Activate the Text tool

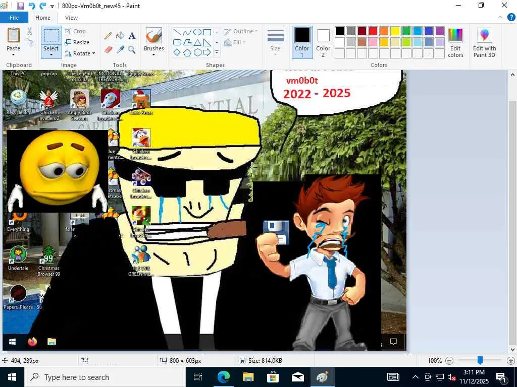point(132,36)
